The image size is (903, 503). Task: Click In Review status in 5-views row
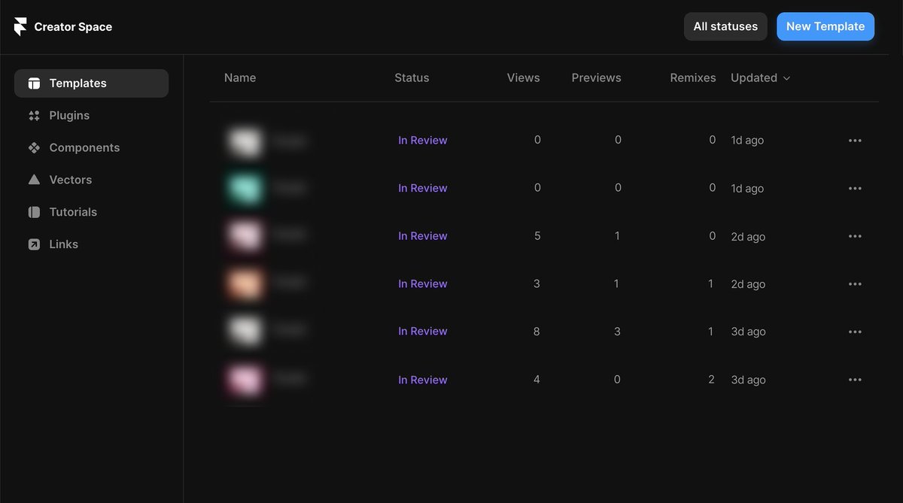point(423,236)
